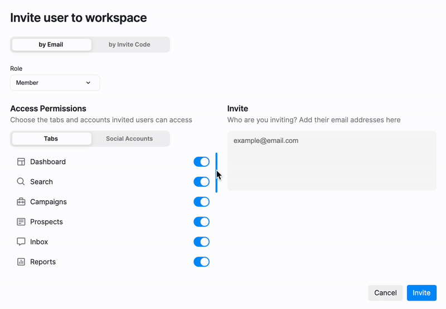This screenshot has height=309, width=446.
Task: Select the by Email tab
Action: click(x=51, y=45)
